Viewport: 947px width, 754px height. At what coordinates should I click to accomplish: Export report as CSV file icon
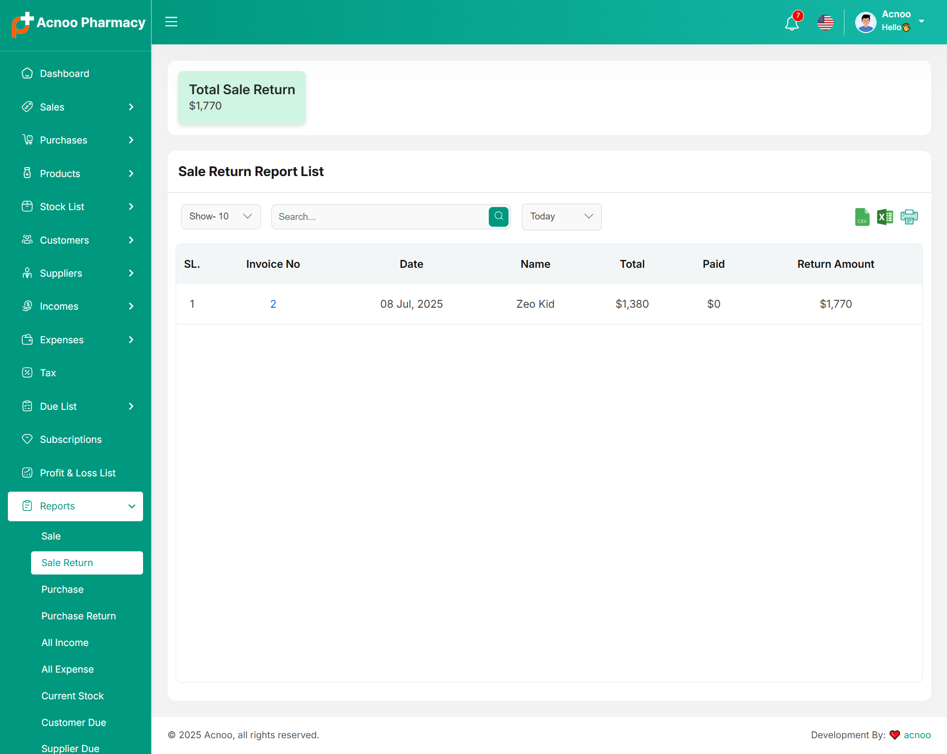click(862, 217)
